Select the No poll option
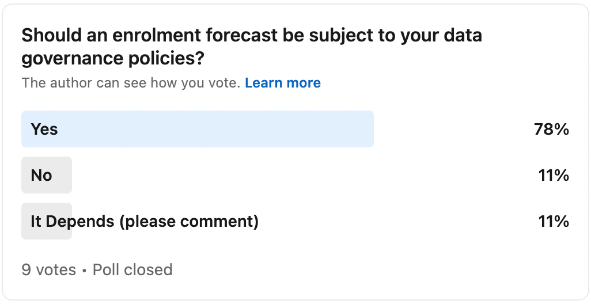591x304 pixels. pos(295,175)
